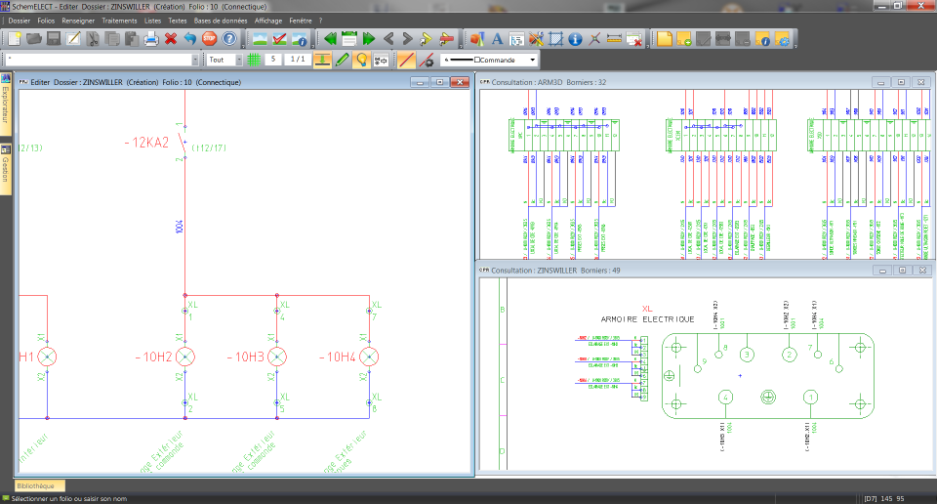Open a dossier with the folder icon
The width and height of the screenshot is (937, 504).
(34, 39)
